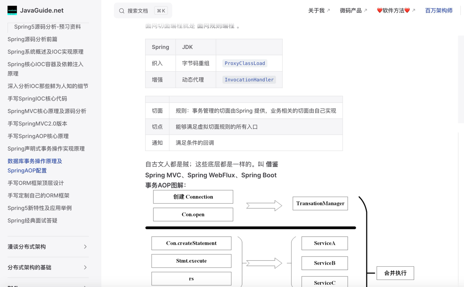
Task: Click the Con.createStatement diagram box
Action: point(191,243)
